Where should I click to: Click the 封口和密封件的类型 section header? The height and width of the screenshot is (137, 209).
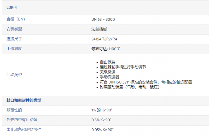(24, 100)
